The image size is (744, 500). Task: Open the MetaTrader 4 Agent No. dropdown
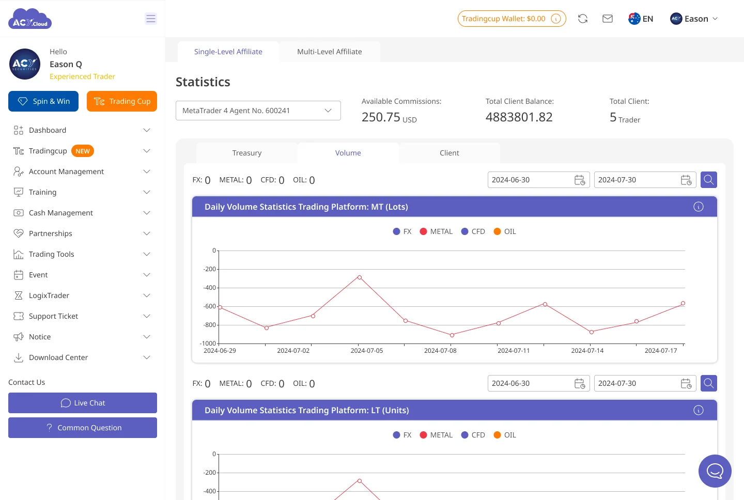(258, 111)
